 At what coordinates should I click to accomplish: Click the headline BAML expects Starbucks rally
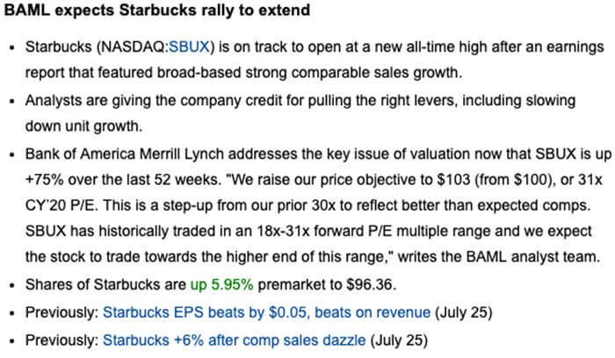156,12
